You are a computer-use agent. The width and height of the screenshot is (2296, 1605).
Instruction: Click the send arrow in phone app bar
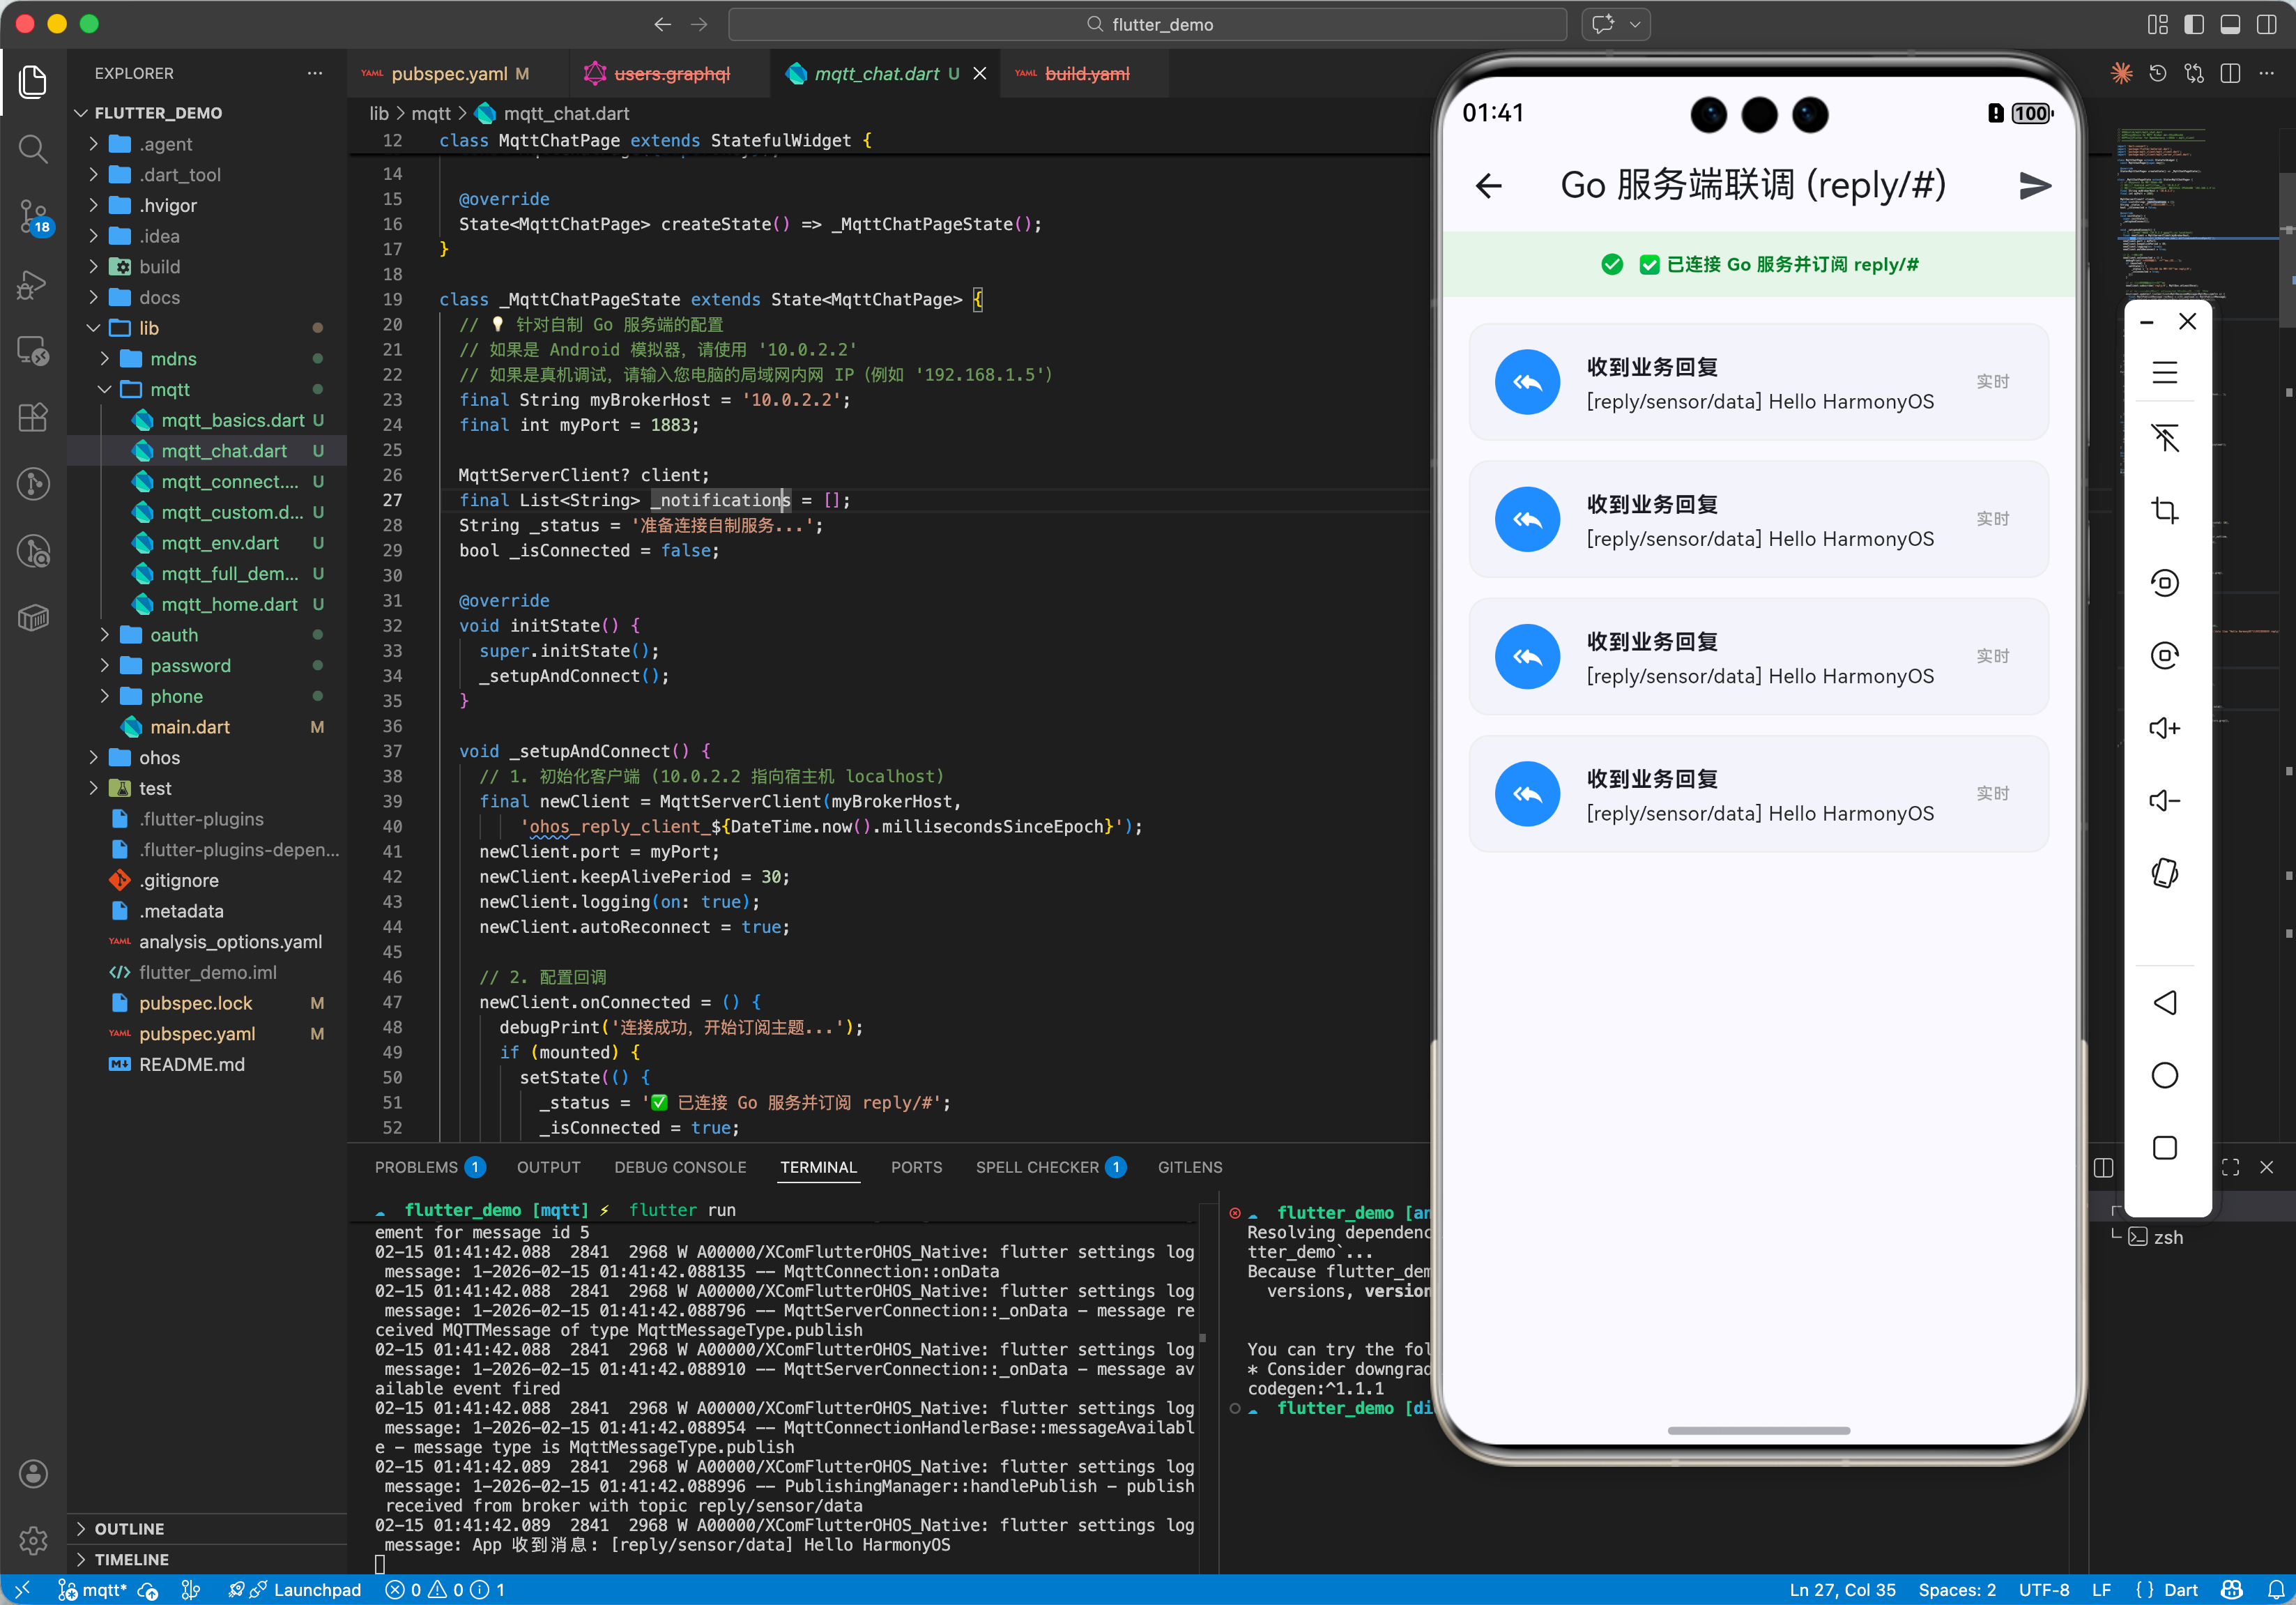click(2033, 186)
